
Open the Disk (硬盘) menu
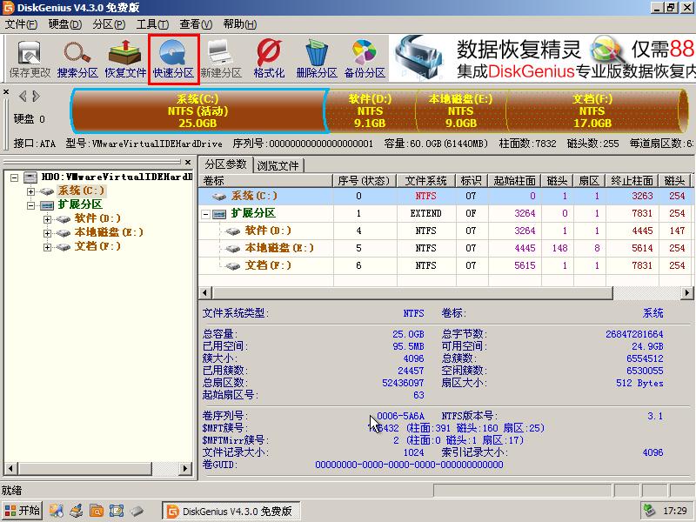coord(64,24)
